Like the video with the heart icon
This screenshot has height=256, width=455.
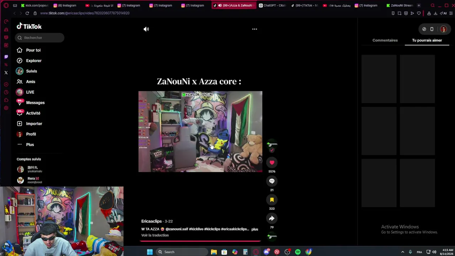coord(272,162)
